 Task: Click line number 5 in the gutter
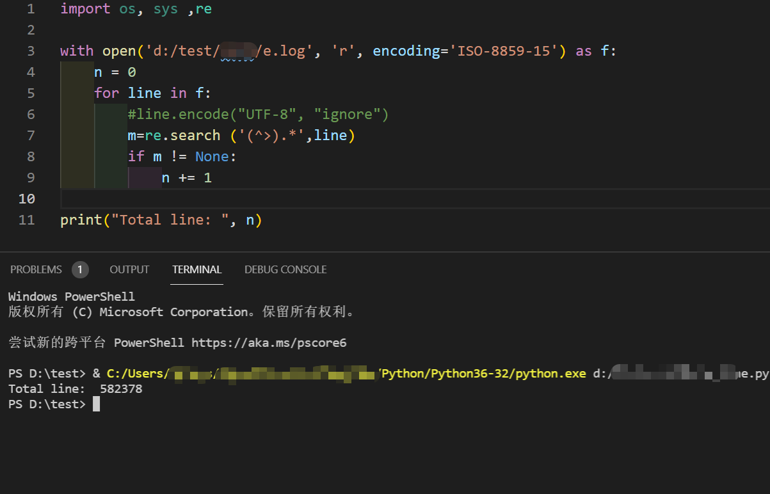tap(31, 93)
